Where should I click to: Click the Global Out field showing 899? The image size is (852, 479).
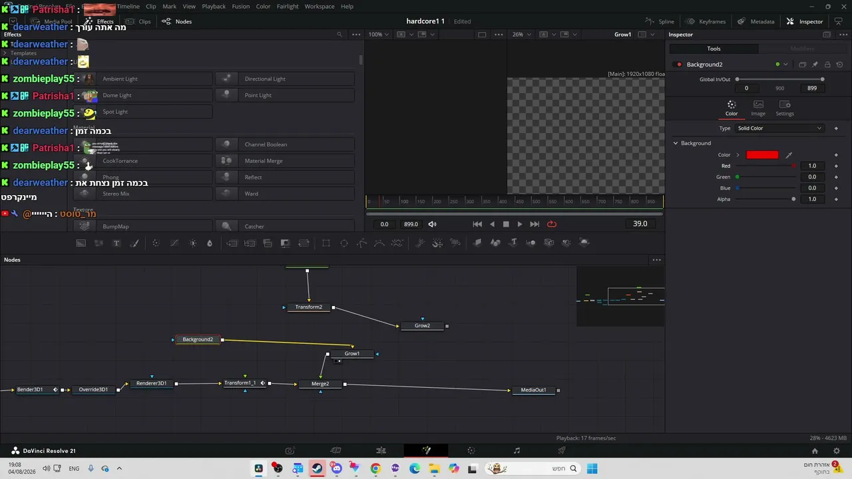(812, 88)
